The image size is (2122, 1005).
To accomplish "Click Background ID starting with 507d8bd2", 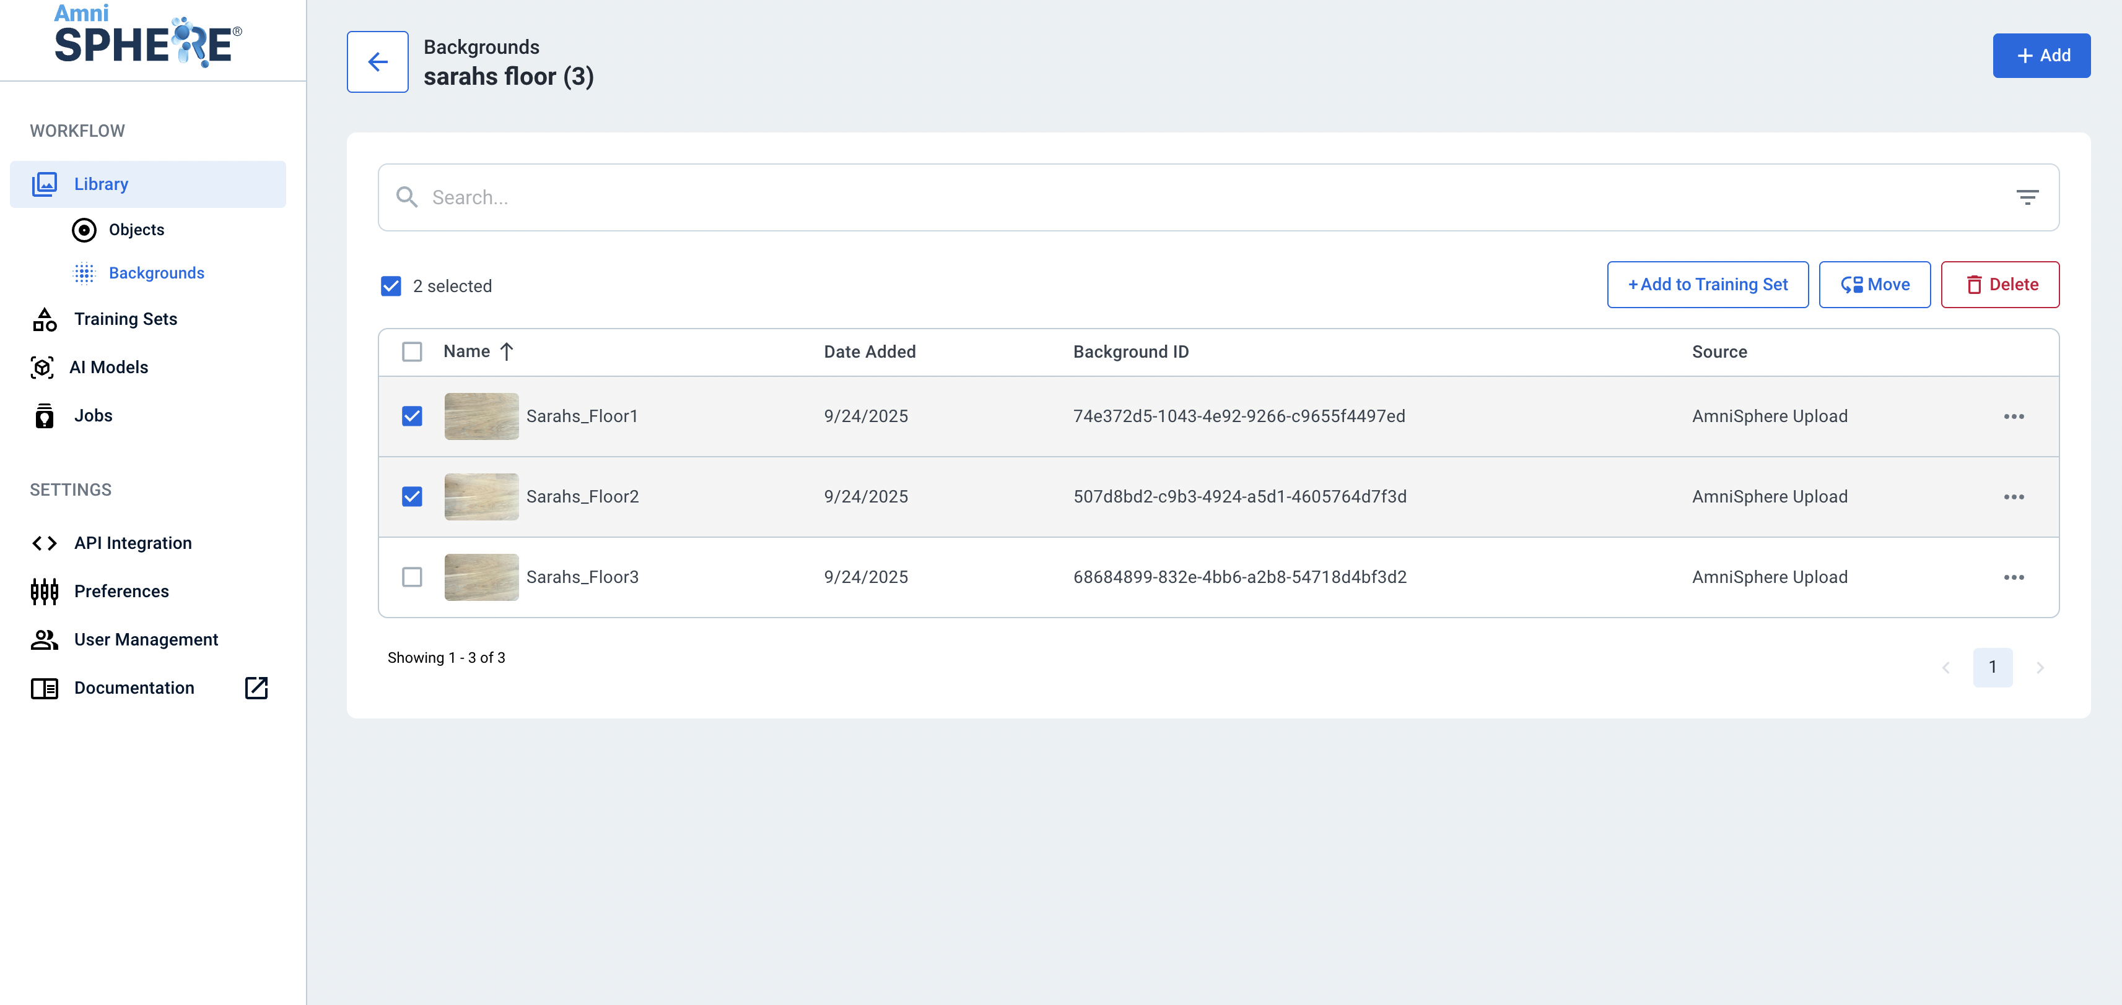I will (1240, 497).
